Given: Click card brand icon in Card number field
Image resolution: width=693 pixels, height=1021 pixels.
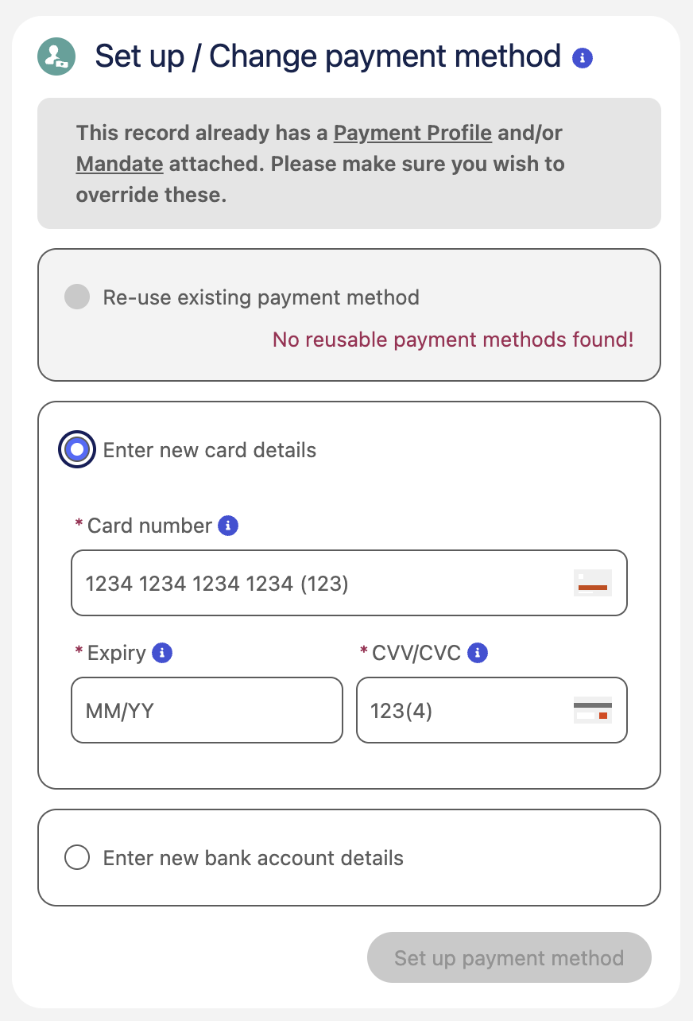Looking at the screenshot, I should pyautogui.click(x=592, y=584).
